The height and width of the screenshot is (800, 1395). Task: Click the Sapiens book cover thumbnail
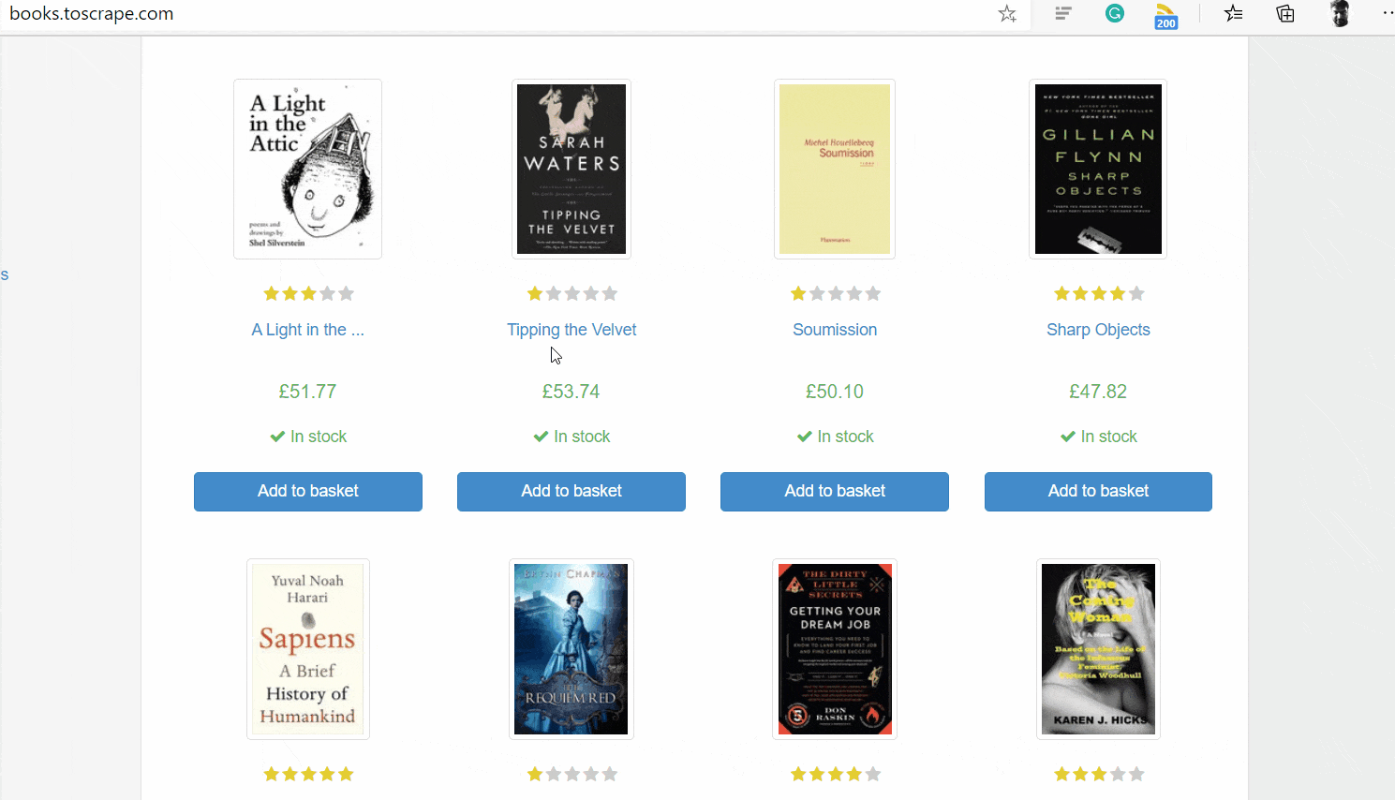click(x=308, y=649)
